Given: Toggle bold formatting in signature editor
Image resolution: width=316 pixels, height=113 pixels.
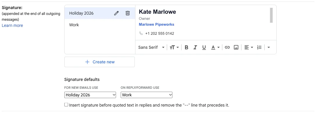Looking at the screenshot, I should pos(186,48).
